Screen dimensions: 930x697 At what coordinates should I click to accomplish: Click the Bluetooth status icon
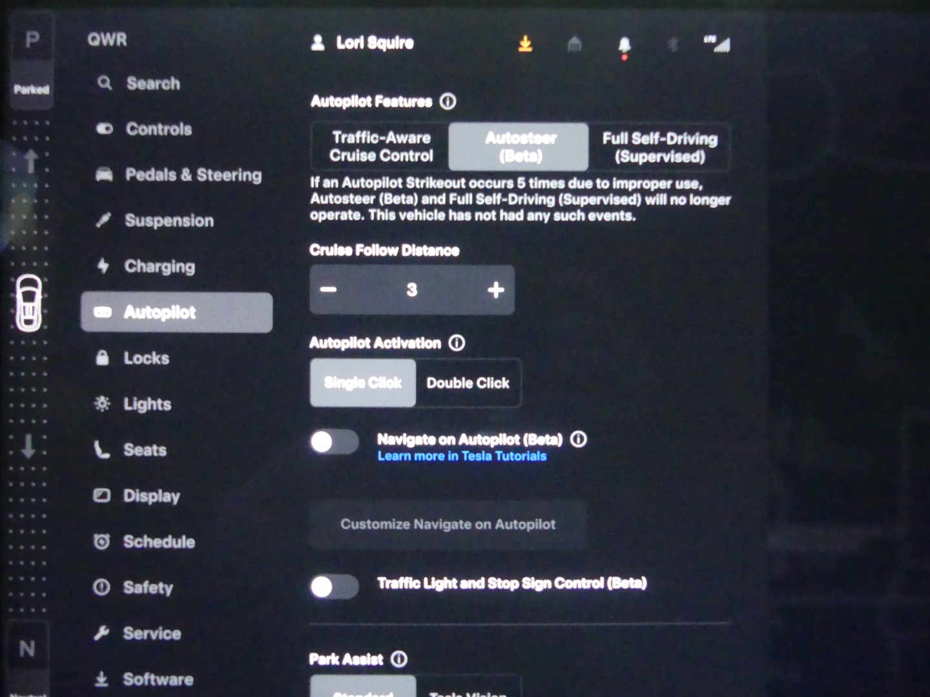672,45
